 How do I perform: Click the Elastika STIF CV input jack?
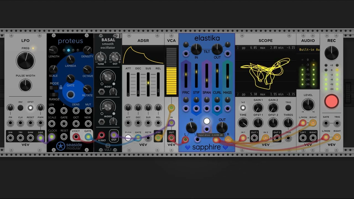pyautogui.click(x=196, y=108)
